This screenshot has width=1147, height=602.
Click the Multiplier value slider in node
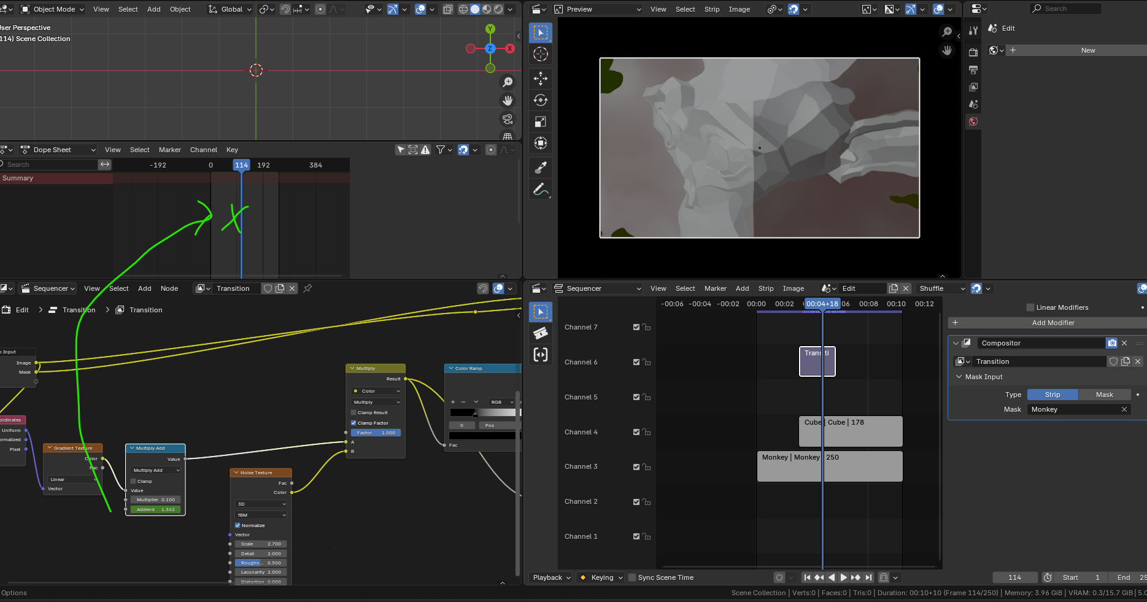click(x=155, y=500)
